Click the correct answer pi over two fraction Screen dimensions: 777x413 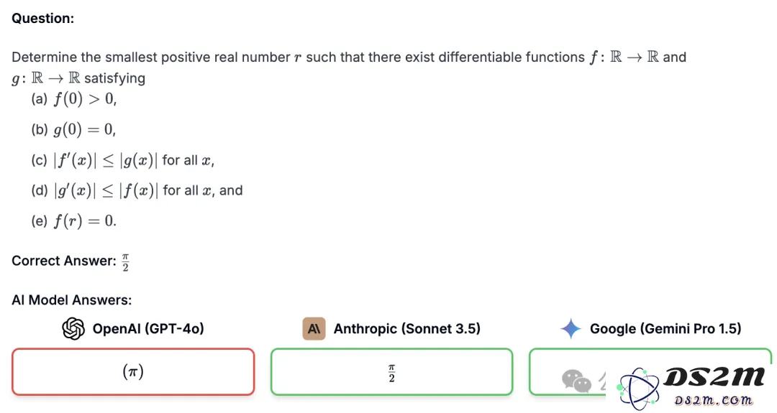point(125,262)
